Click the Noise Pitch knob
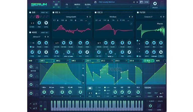This screenshot has height=112, width=193. point(32,52)
